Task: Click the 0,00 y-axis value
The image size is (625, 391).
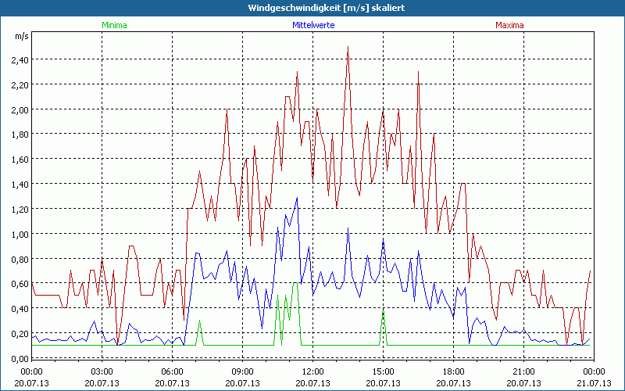Action: click(x=20, y=358)
